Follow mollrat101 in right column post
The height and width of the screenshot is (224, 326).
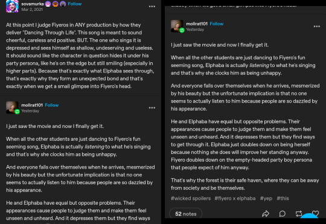coord(217,24)
